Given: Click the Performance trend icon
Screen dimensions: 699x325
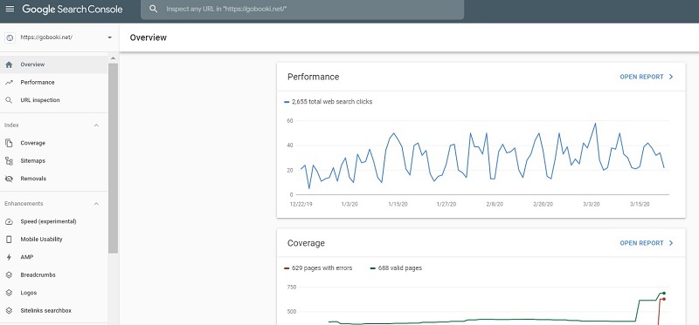Looking at the screenshot, I should tap(9, 82).
